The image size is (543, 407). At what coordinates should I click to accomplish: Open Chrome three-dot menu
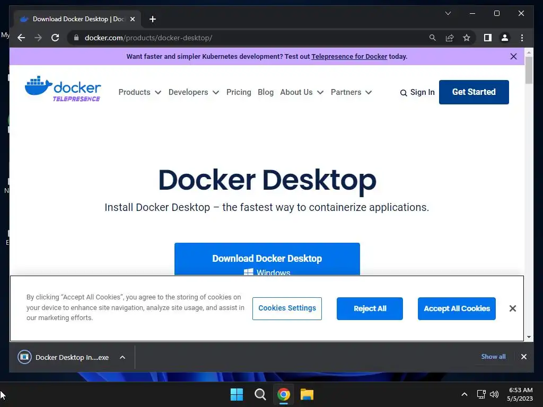(522, 38)
